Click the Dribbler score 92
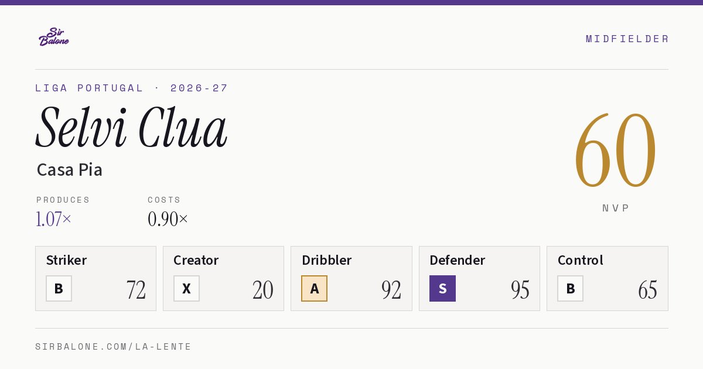Screen dimensions: 703x369 [391, 289]
